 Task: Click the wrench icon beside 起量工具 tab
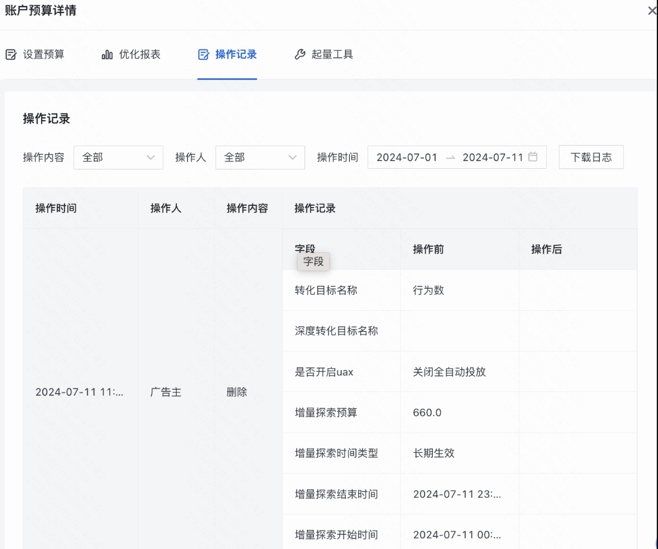(x=300, y=54)
